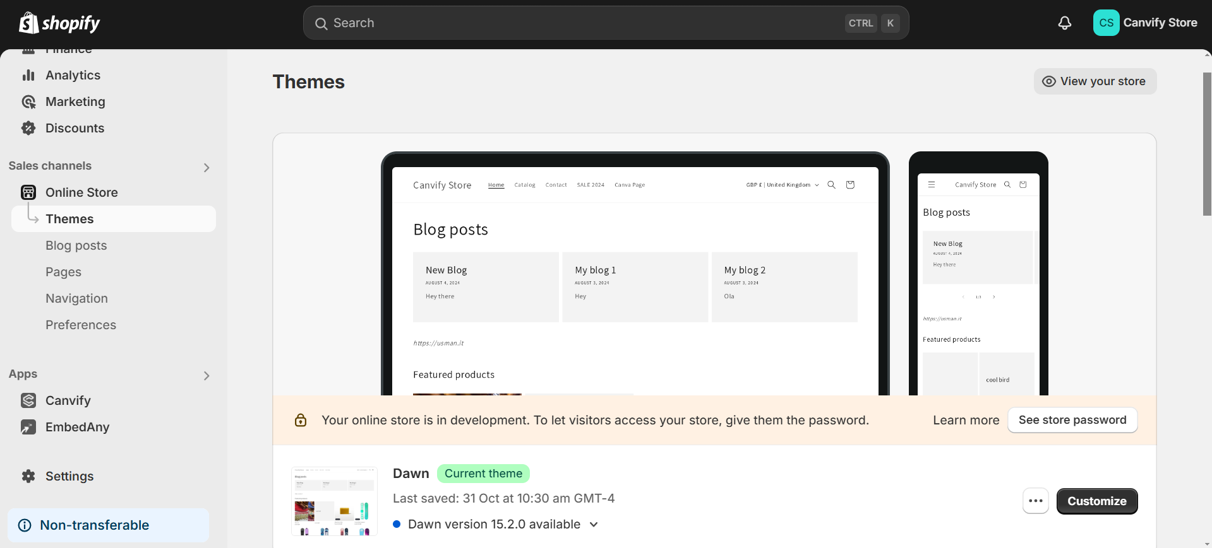This screenshot has width=1212, height=548.
Task: Click the Catalog link in desktop preview
Action: (x=525, y=185)
